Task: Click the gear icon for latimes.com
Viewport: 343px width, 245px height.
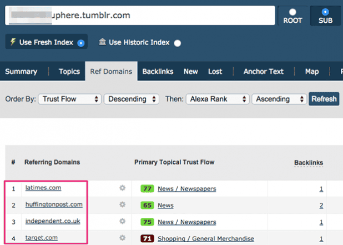Action: click(122, 188)
